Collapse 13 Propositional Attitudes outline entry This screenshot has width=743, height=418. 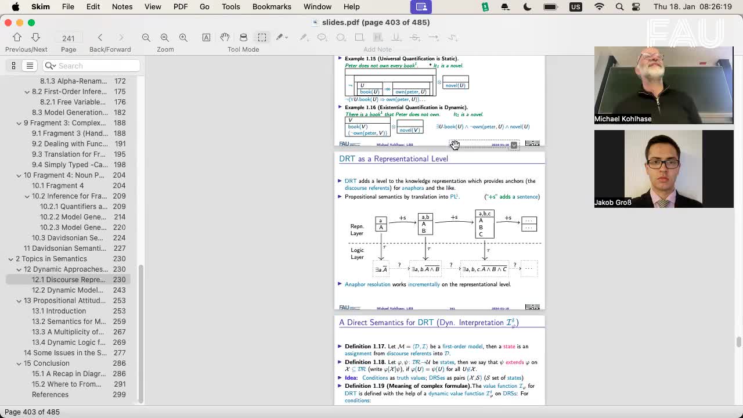pyautogui.click(x=19, y=301)
